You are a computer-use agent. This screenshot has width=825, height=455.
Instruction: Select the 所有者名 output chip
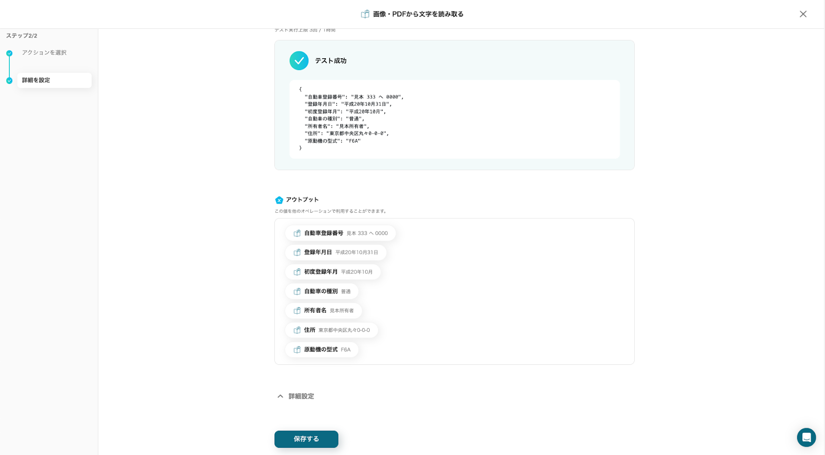click(x=324, y=311)
